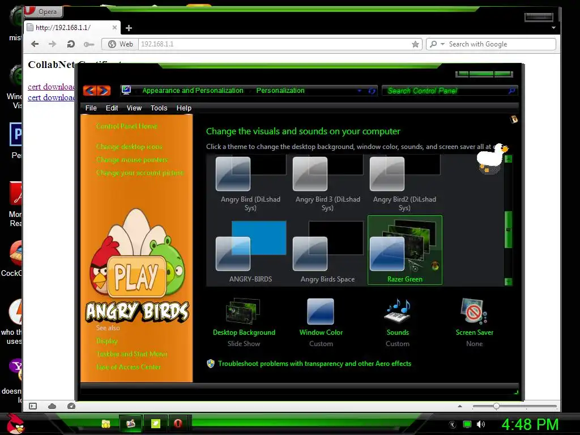This screenshot has height=435, width=580.
Task: Open the Tools menu
Action: point(159,108)
